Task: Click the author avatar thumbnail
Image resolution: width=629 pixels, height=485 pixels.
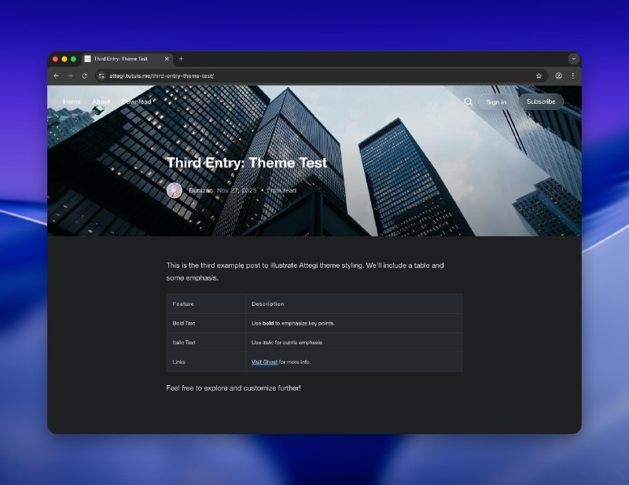Action: click(175, 190)
